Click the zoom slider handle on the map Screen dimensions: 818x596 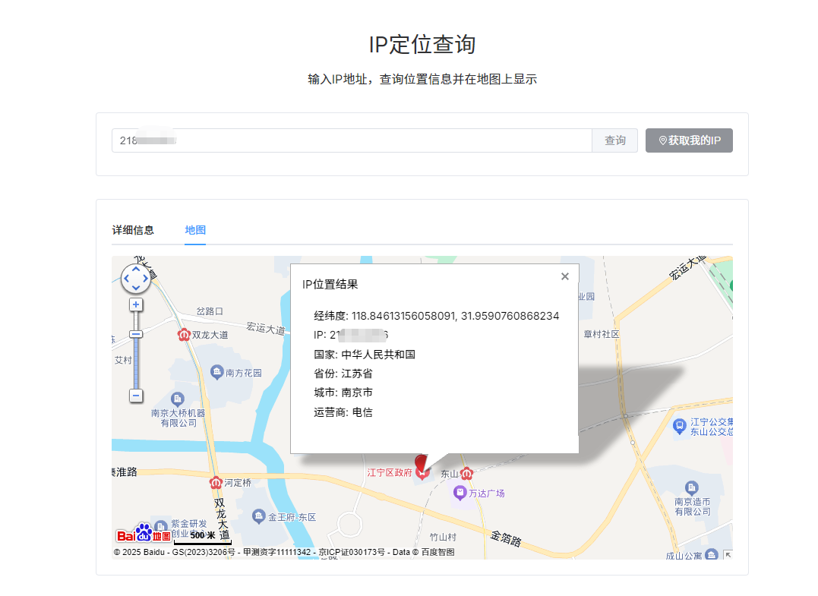coord(135,334)
